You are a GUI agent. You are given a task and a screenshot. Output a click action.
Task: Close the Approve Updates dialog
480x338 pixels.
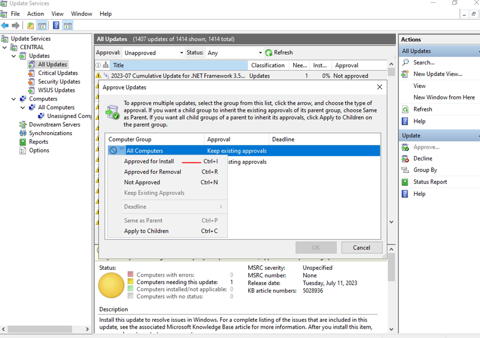(x=379, y=87)
